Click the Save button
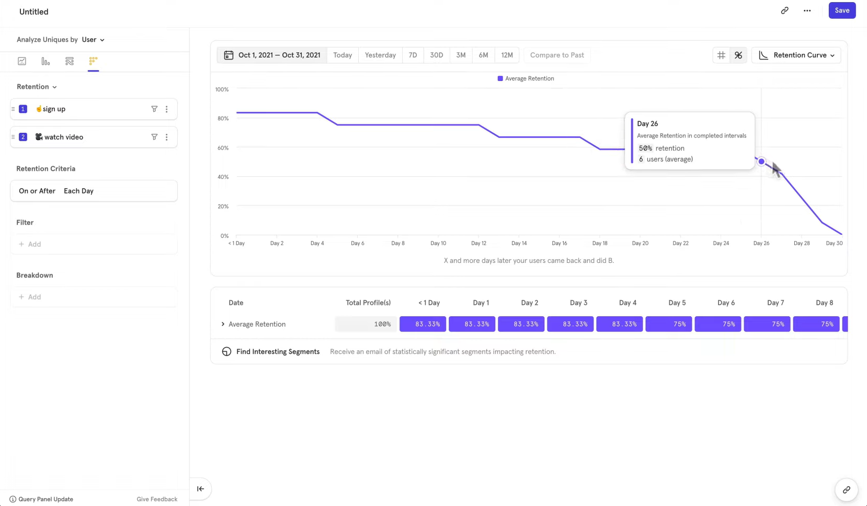The height and width of the screenshot is (506, 867). point(842,10)
